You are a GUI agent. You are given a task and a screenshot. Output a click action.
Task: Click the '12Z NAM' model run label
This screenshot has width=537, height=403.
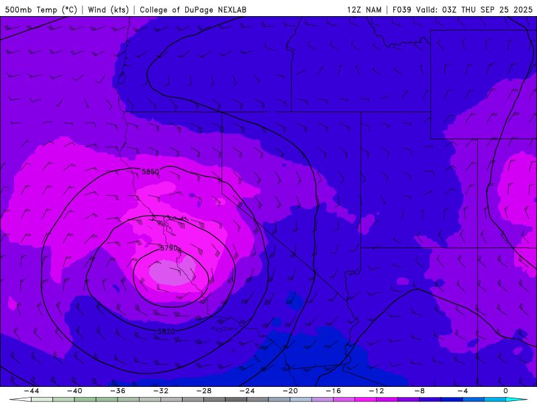point(364,9)
